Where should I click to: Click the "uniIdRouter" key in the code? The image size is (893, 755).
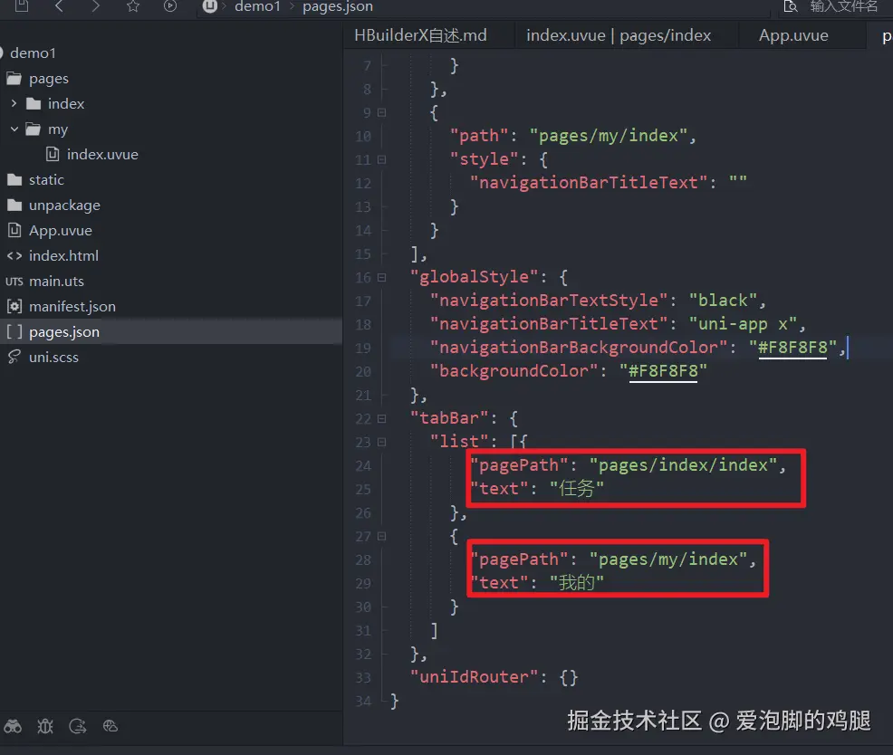point(474,677)
